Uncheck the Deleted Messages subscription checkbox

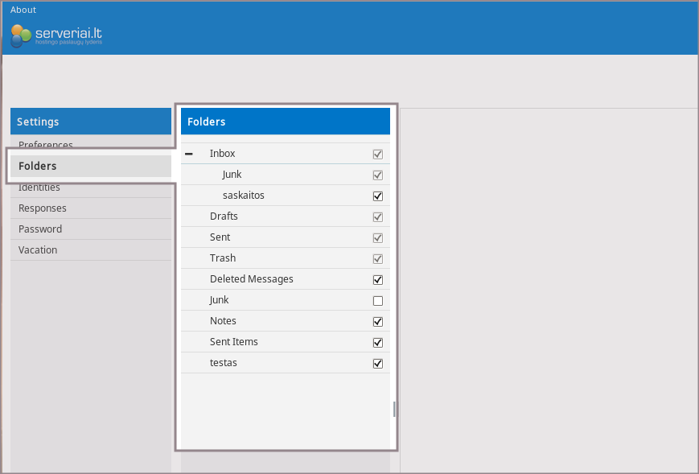point(377,280)
